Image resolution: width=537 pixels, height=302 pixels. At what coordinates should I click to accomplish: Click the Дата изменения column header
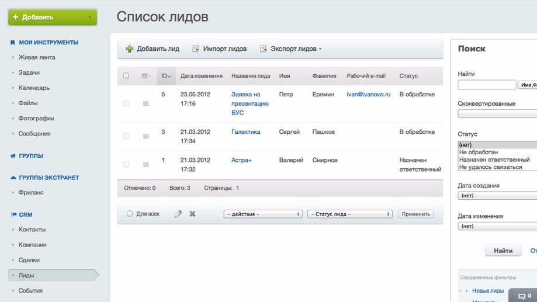coord(202,76)
